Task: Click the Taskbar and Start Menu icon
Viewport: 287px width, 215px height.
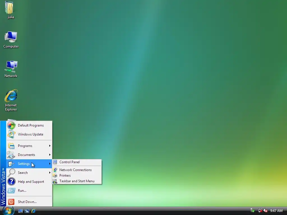Action: coord(55,181)
